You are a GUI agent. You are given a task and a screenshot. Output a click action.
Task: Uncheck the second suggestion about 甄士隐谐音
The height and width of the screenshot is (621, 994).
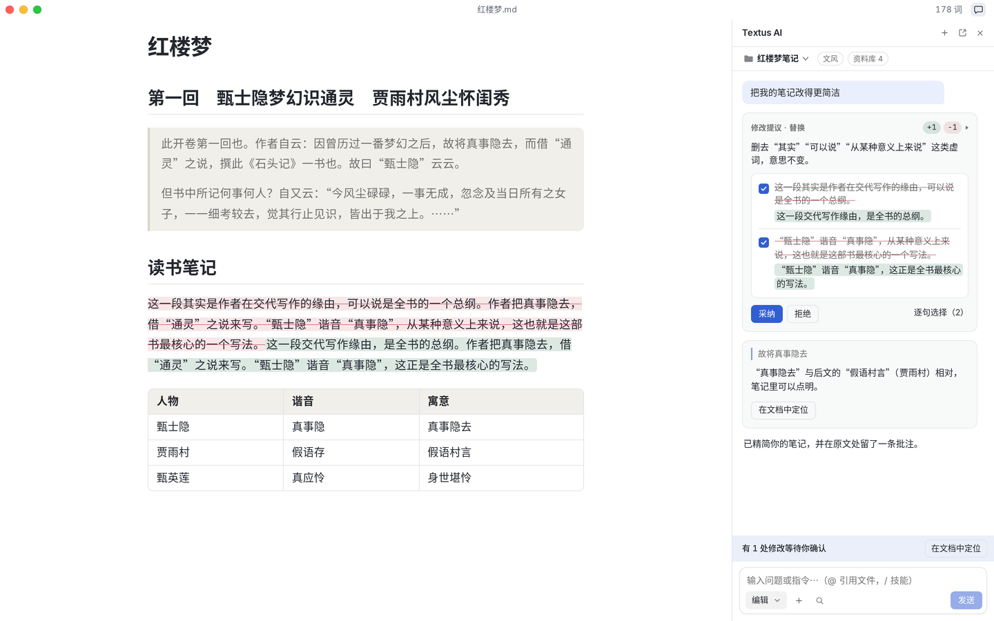click(x=763, y=242)
